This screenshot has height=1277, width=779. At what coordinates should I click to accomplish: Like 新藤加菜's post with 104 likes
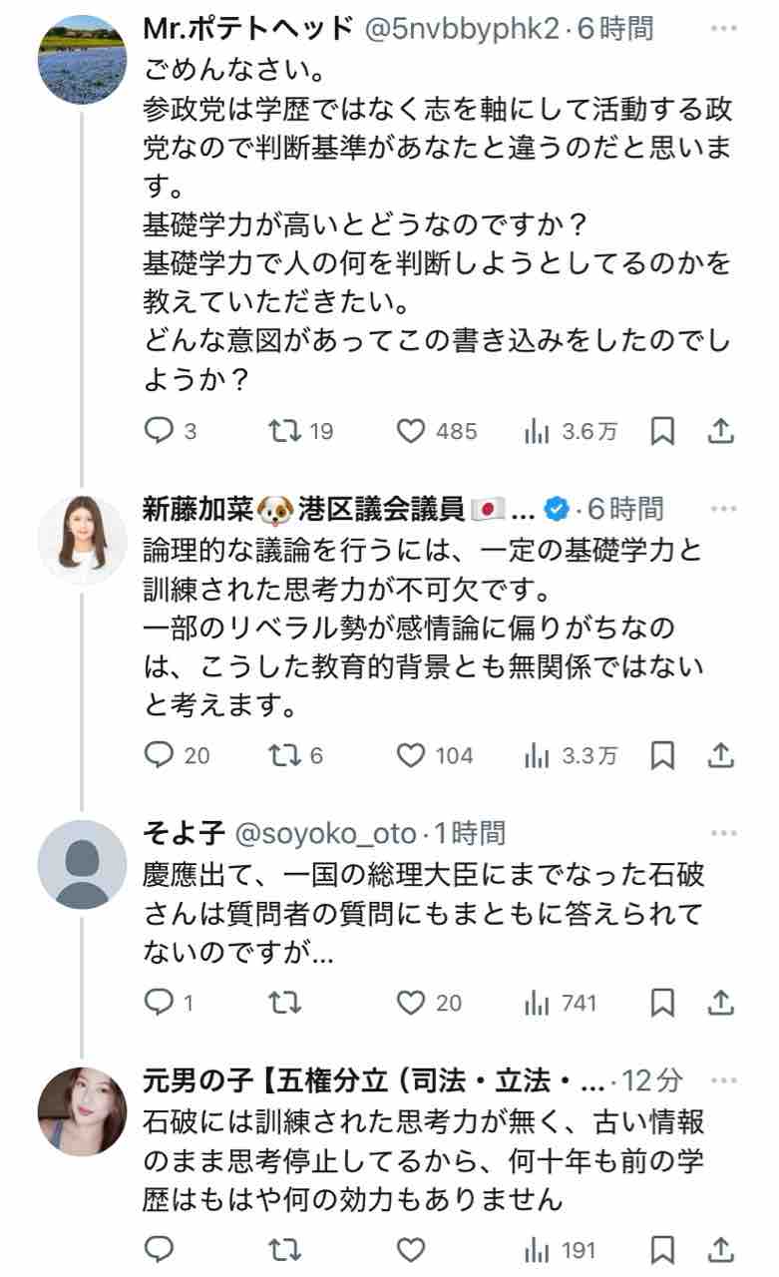point(411,755)
